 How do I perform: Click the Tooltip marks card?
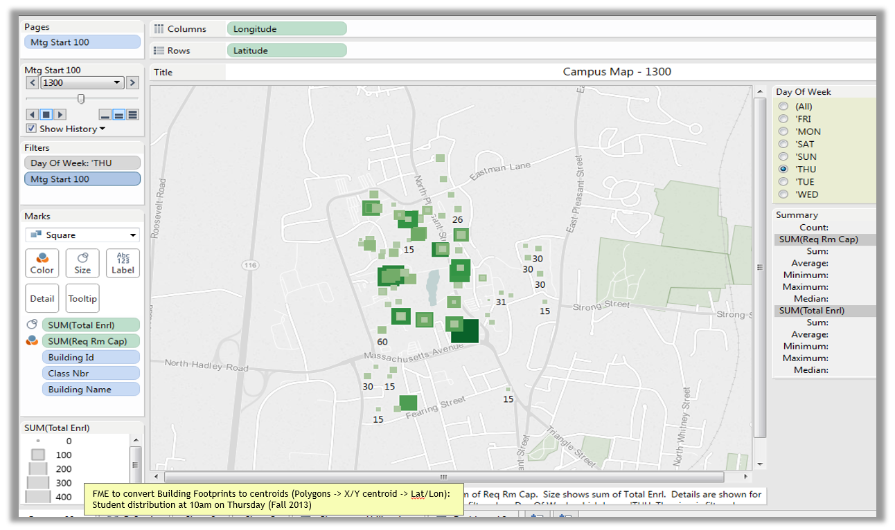(x=82, y=298)
